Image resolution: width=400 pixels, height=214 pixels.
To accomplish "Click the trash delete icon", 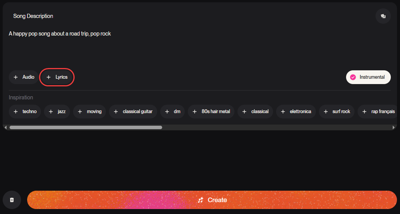I will 12,200.
